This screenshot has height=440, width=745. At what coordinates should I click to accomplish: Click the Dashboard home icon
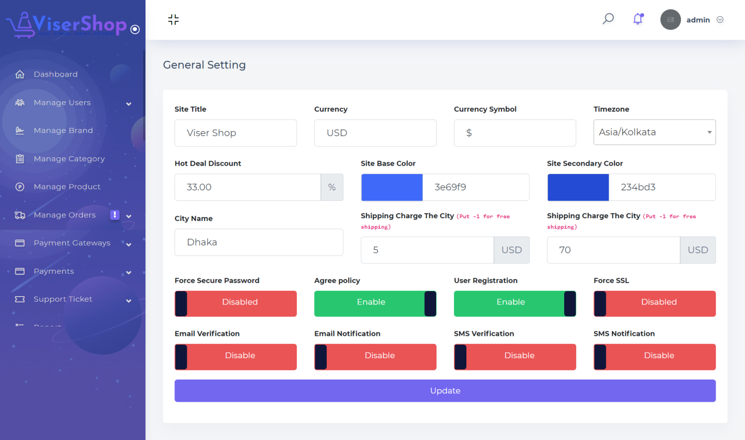[20, 74]
